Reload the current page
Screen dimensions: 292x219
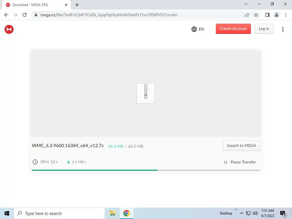tap(25, 15)
